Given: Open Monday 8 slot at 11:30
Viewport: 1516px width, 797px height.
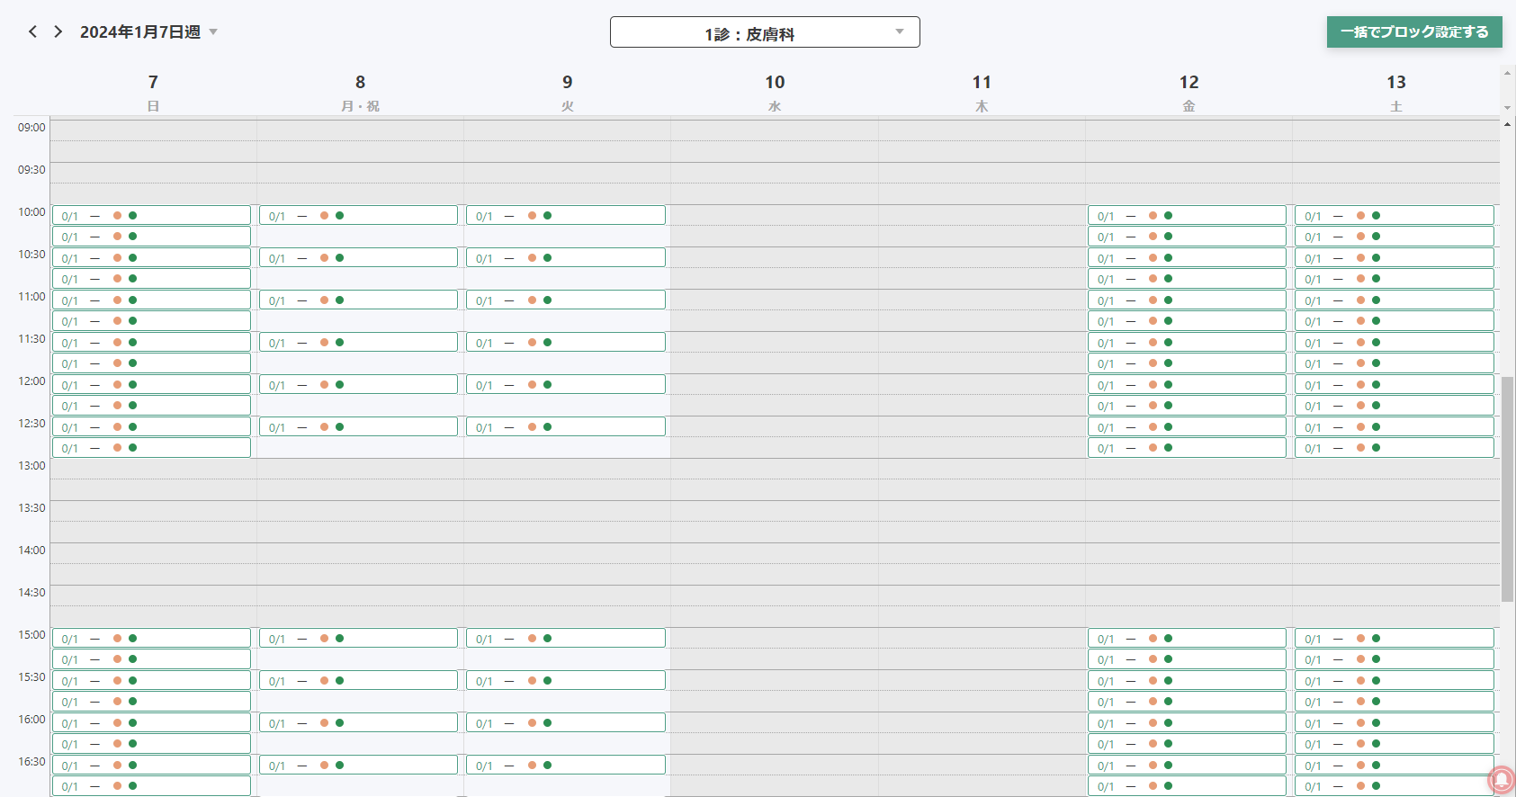Looking at the screenshot, I should (x=358, y=342).
